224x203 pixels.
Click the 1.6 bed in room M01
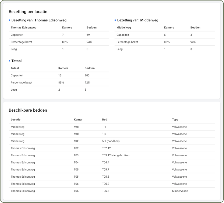pos(104,134)
